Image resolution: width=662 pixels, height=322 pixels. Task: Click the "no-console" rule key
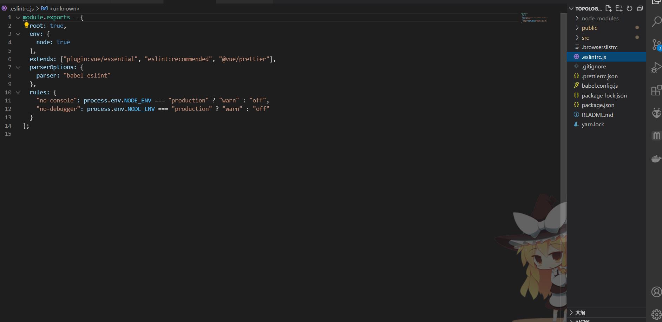click(x=57, y=100)
